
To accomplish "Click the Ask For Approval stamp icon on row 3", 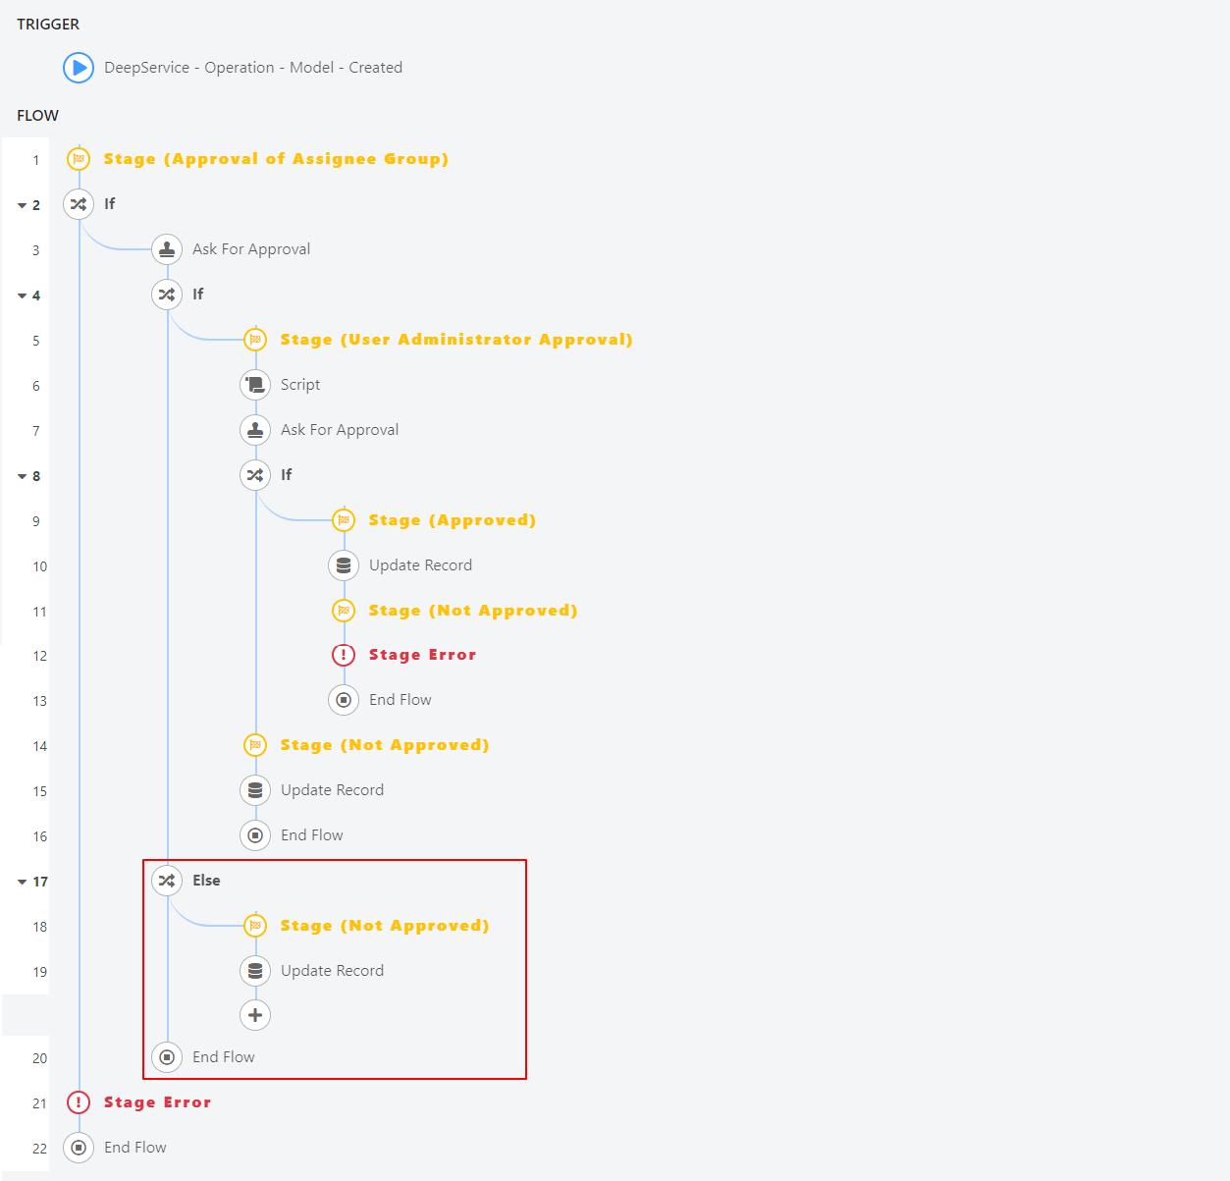I will click(167, 249).
